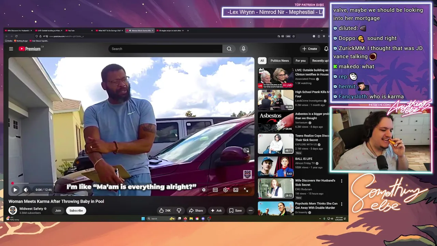Switch to the '50 singles swipe' browser tab
This screenshot has height=246, width=437.
click(x=170, y=30)
